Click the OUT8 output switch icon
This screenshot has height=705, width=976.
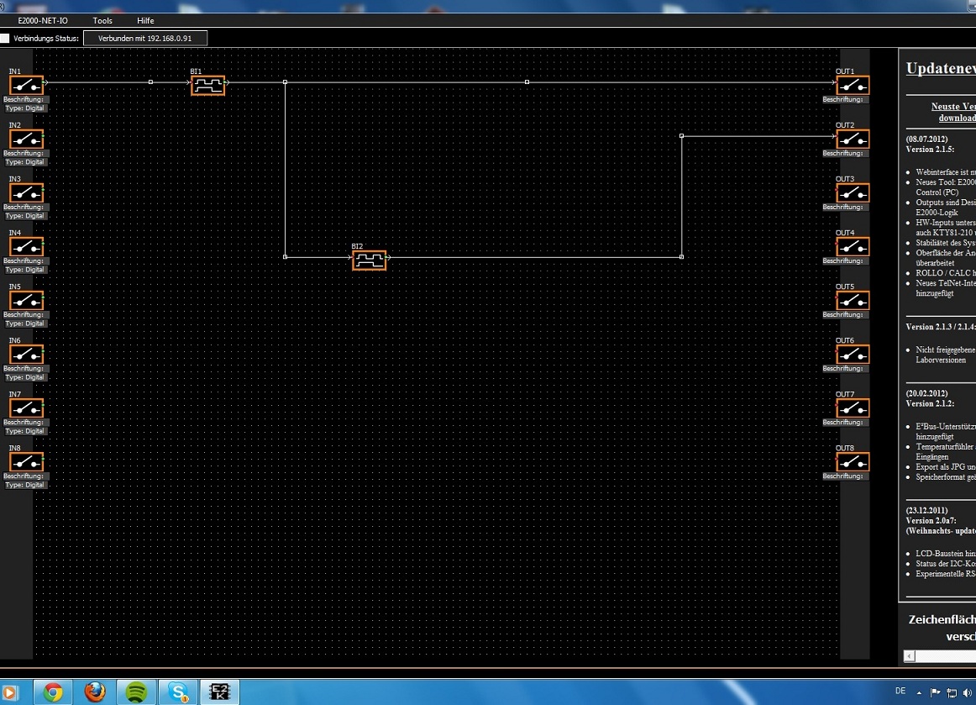853,461
